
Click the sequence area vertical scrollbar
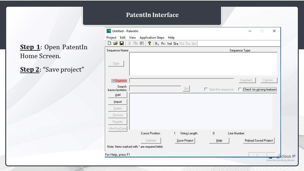(x=275, y=111)
